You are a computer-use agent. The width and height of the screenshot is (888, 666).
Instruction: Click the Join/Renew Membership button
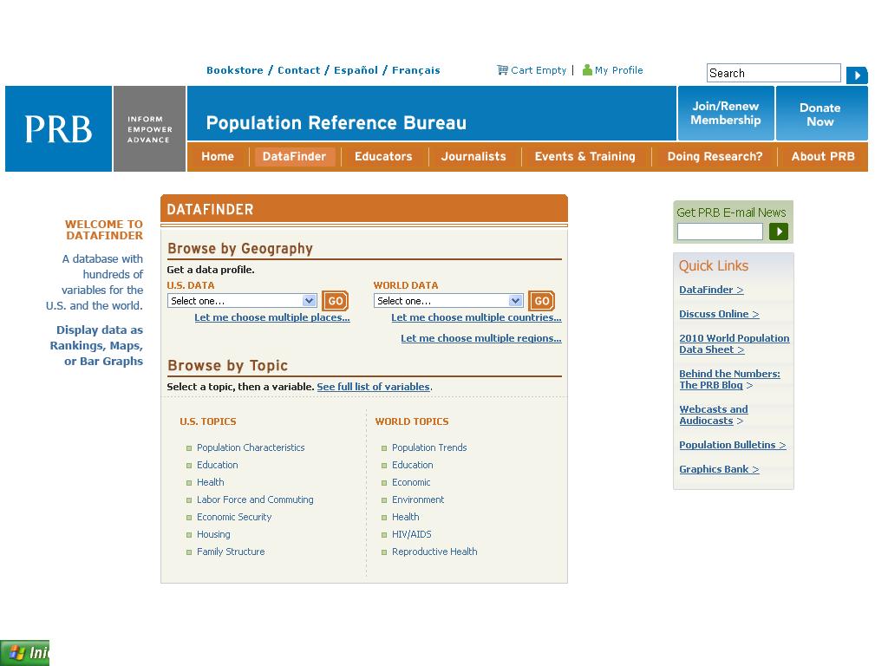click(725, 113)
